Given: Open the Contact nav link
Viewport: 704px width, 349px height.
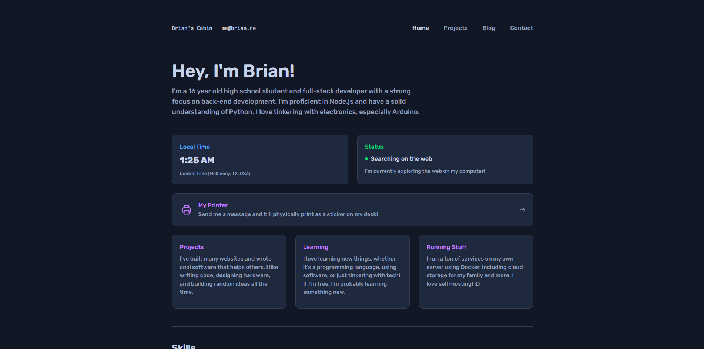Looking at the screenshot, I should 522,28.
